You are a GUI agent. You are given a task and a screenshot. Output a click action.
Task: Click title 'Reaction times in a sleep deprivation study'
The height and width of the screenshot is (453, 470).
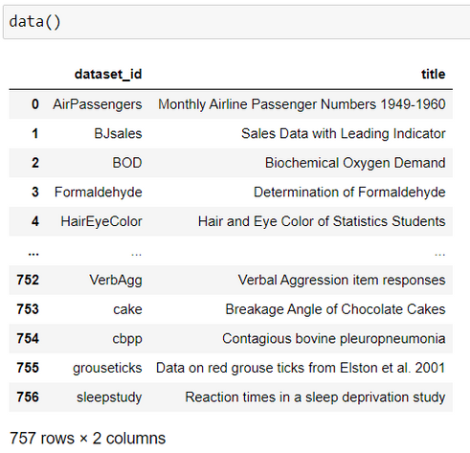315,397
